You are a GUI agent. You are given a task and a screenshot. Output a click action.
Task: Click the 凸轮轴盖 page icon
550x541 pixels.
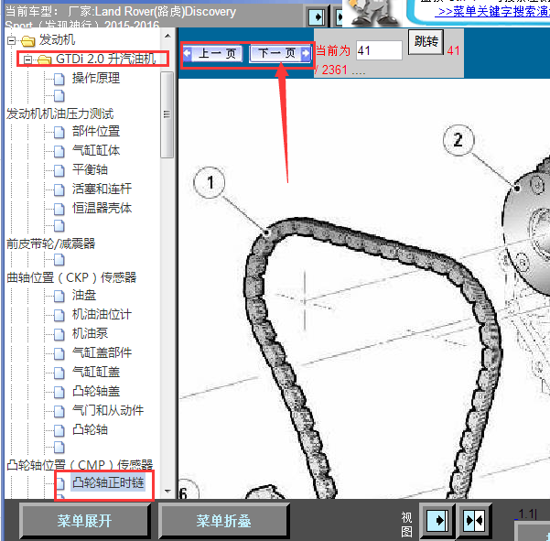(x=59, y=392)
